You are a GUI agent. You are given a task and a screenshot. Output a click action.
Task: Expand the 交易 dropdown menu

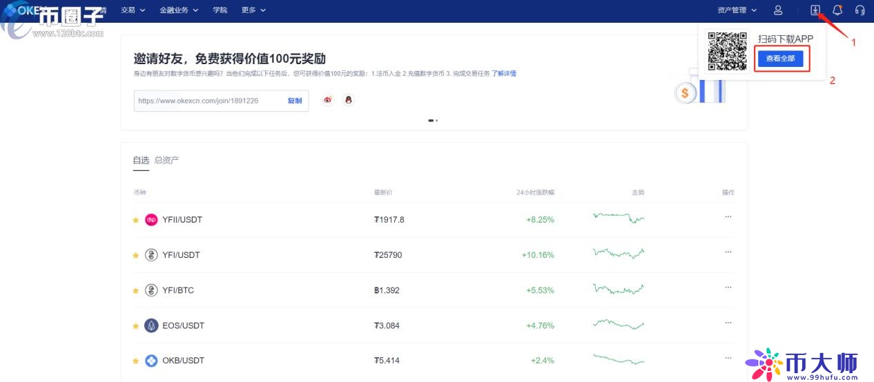coord(133,10)
